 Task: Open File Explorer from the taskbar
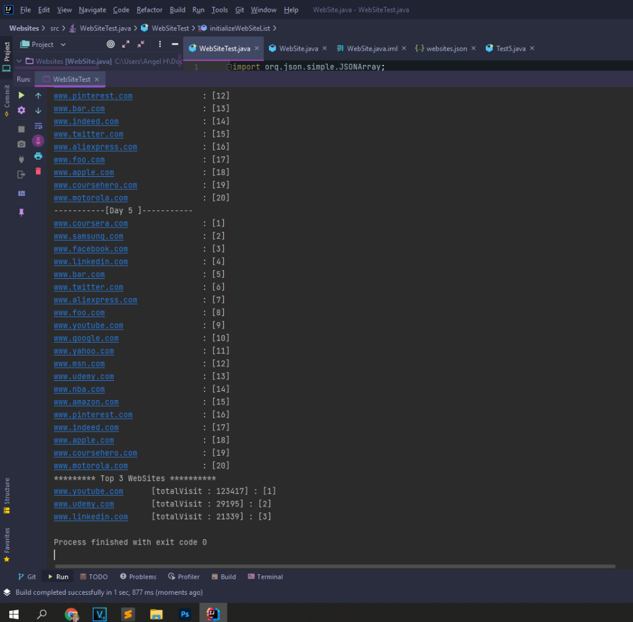156,615
